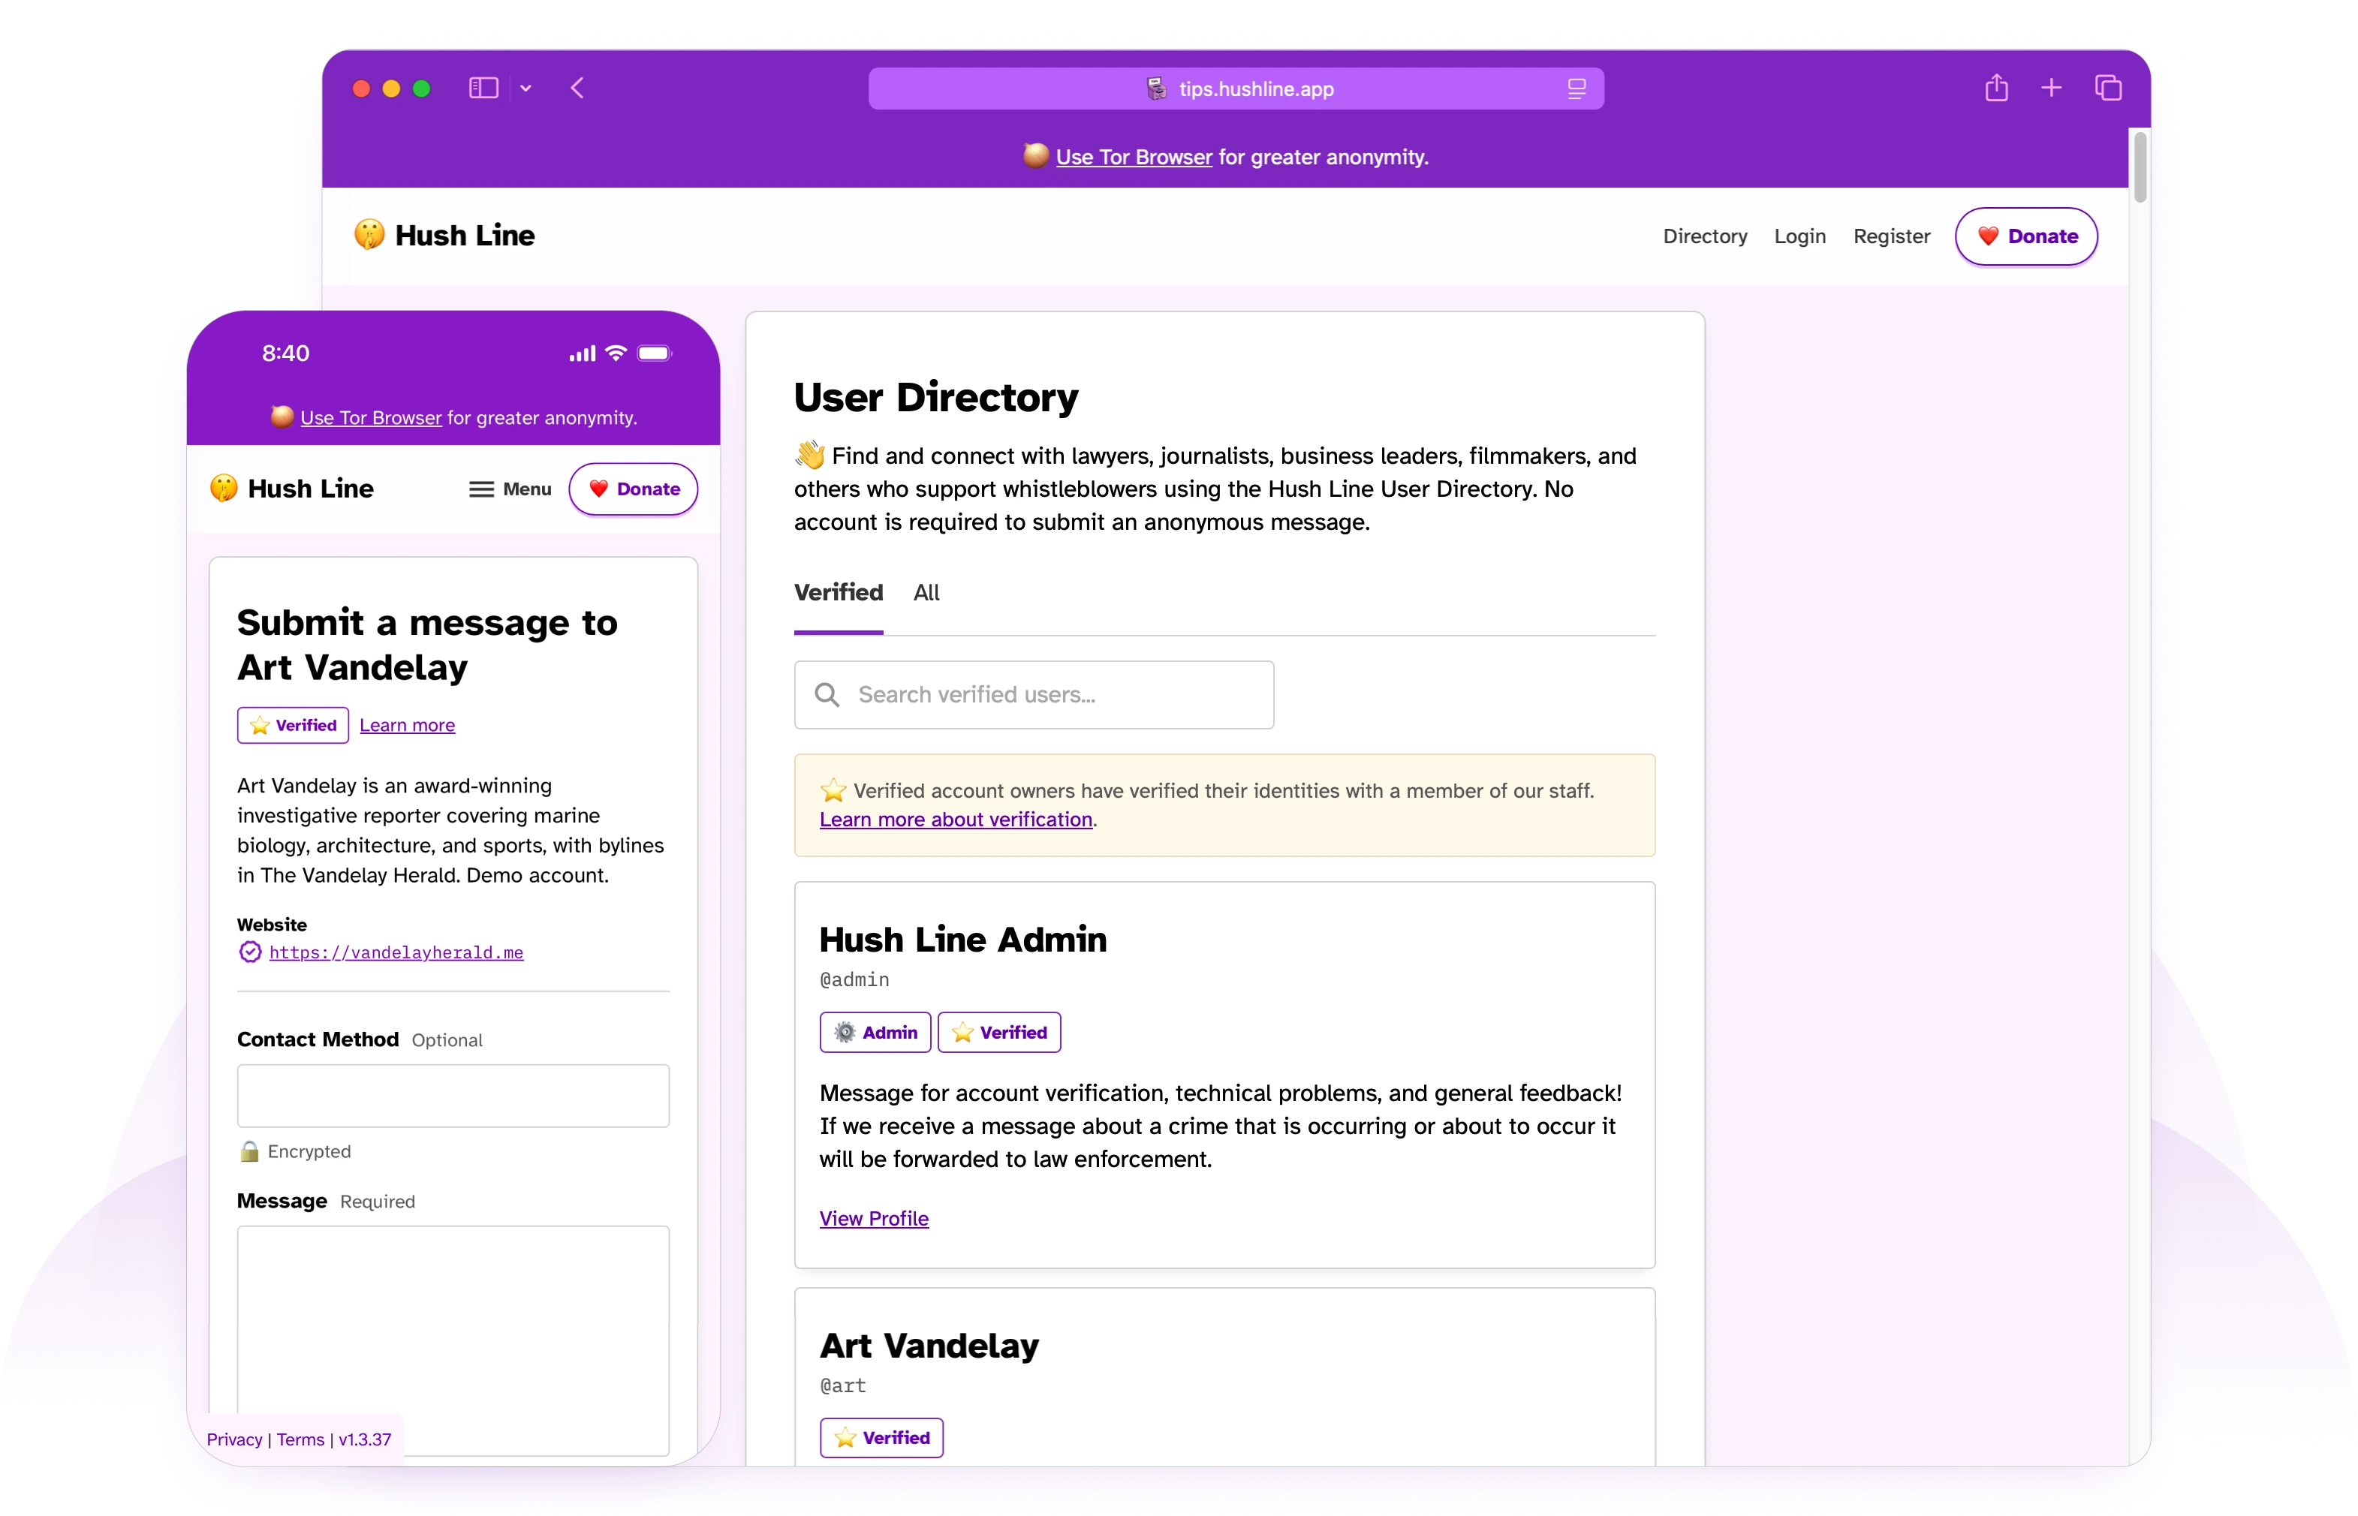Screen dimensions: 2358x1516
Task: Click the heart icon inside the Donate button
Action: (x=1987, y=236)
